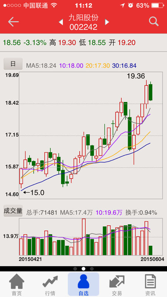The width and height of the screenshot is (167, 297).
Task: Tap the open price 19.20
Action: (127, 43)
